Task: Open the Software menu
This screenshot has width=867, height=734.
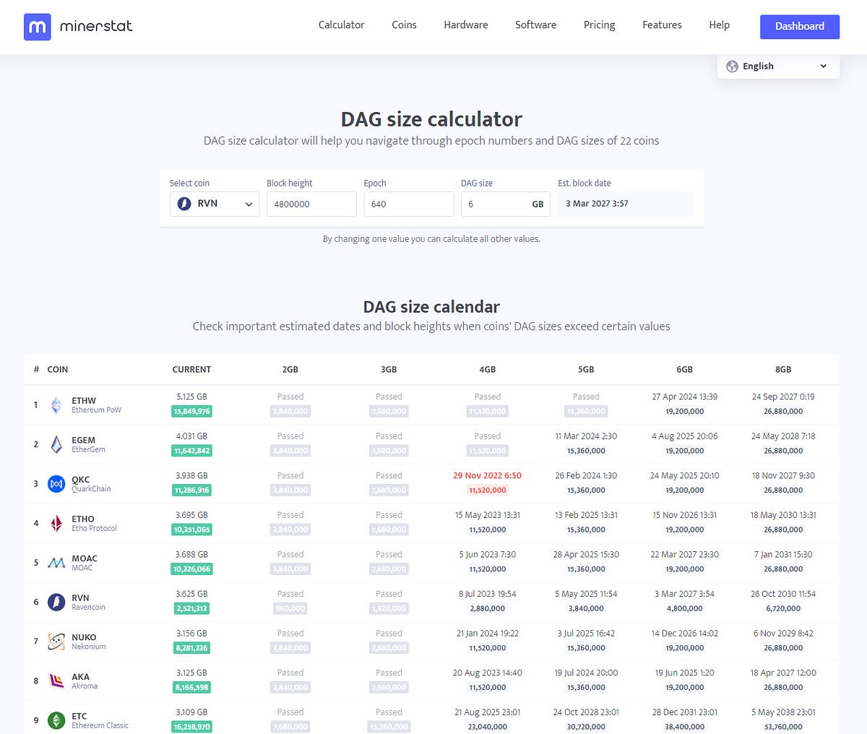Action: pyautogui.click(x=535, y=25)
